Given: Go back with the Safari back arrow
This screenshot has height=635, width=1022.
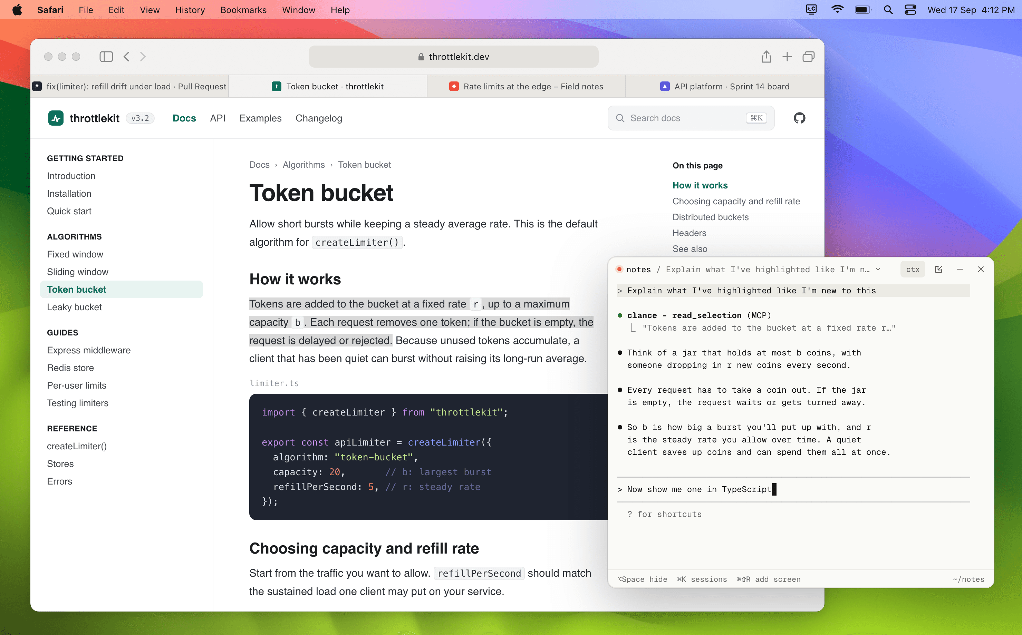Looking at the screenshot, I should pos(126,57).
